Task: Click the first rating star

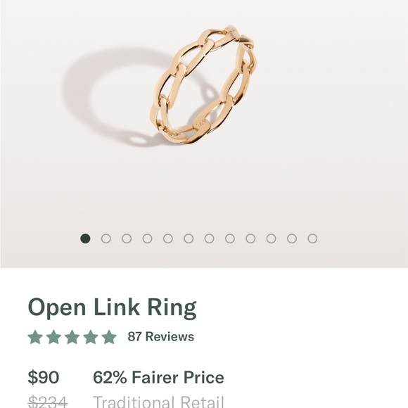Action: click(35, 337)
